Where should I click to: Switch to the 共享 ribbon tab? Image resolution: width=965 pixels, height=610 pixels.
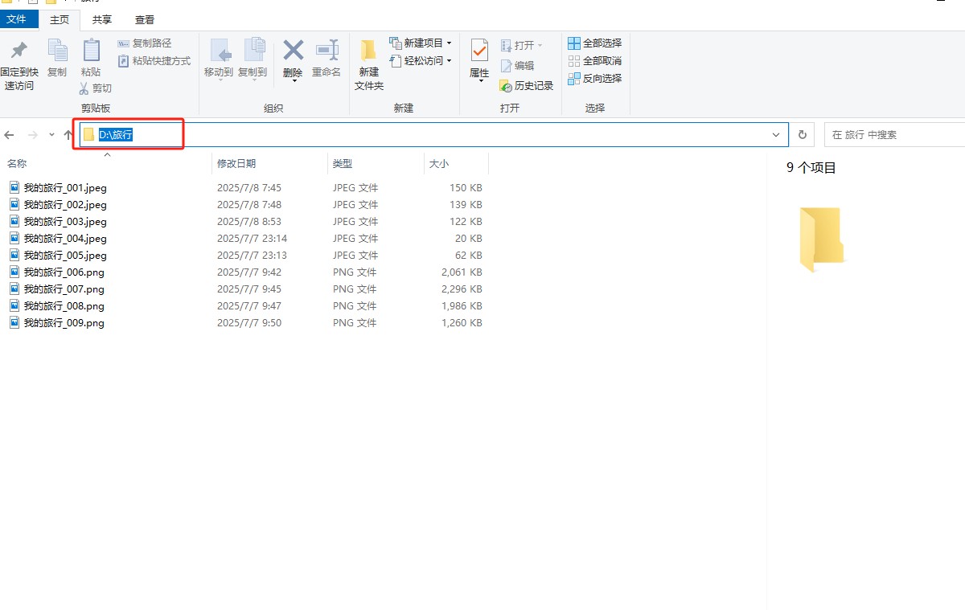102,19
